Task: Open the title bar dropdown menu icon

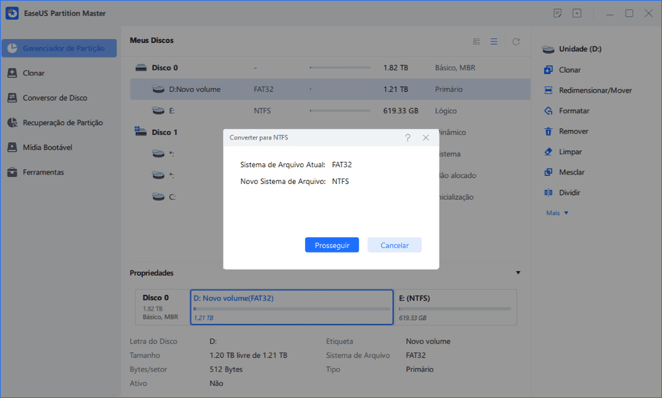Action: click(577, 13)
